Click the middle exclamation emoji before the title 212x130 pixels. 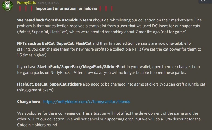(26, 8)
